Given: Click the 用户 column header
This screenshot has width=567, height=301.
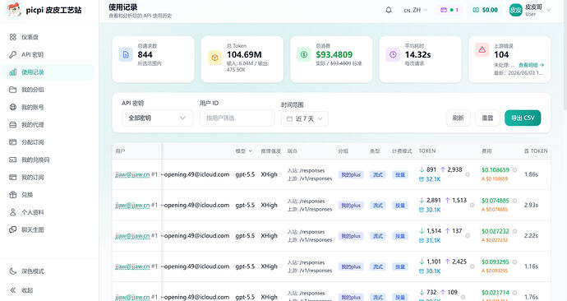Looking at the screenshot, I should [x=120, y=151].
